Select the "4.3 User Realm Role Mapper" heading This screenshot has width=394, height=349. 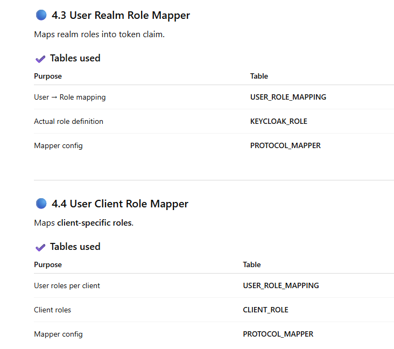click(121, 15)
